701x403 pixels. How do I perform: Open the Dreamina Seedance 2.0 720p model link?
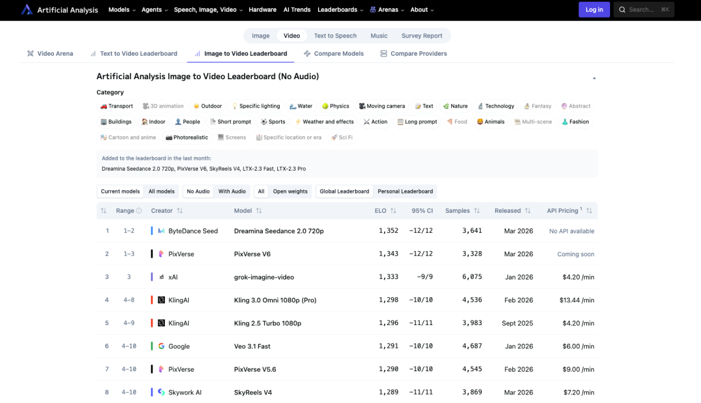click(x=278, y=231)
